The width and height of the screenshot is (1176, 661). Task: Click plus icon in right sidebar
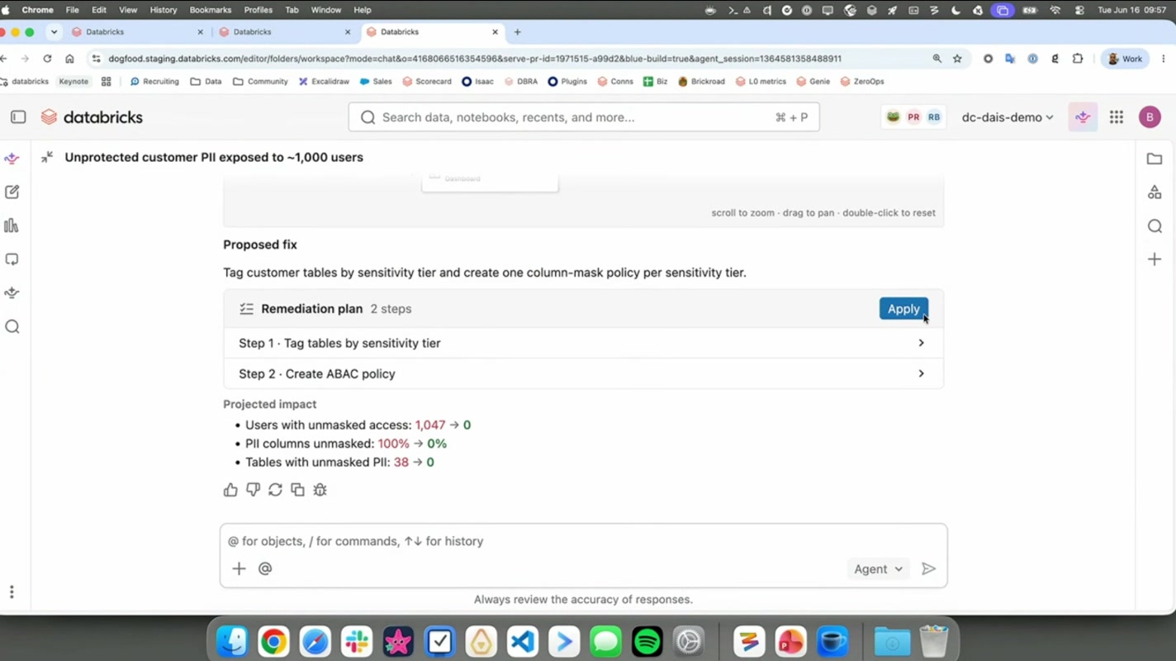tap(1155, 259)
